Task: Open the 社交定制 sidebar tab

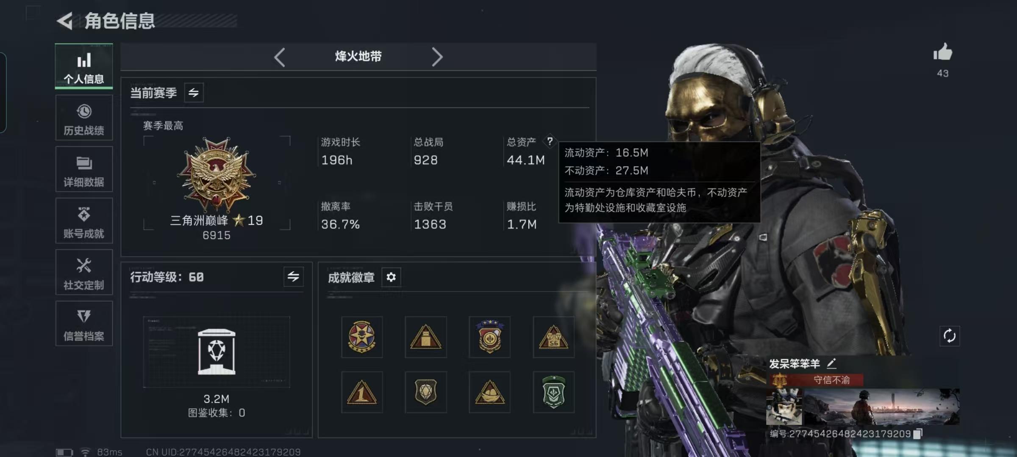Action: coord(84,273)
